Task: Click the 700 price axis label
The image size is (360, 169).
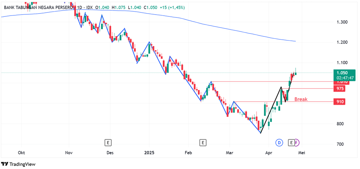Action: click(x=341, y=144)
